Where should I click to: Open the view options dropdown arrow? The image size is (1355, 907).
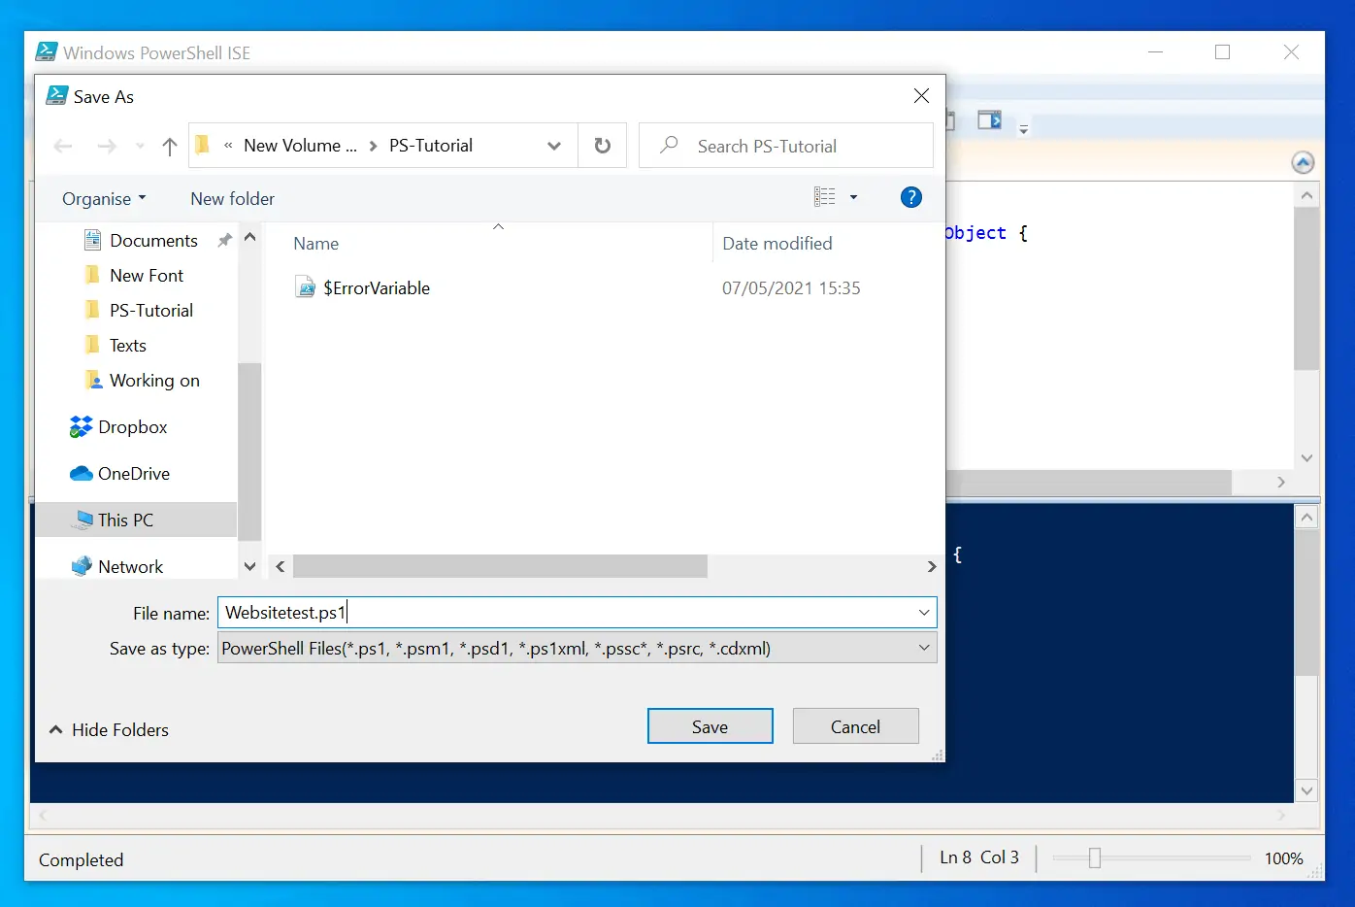854,197
